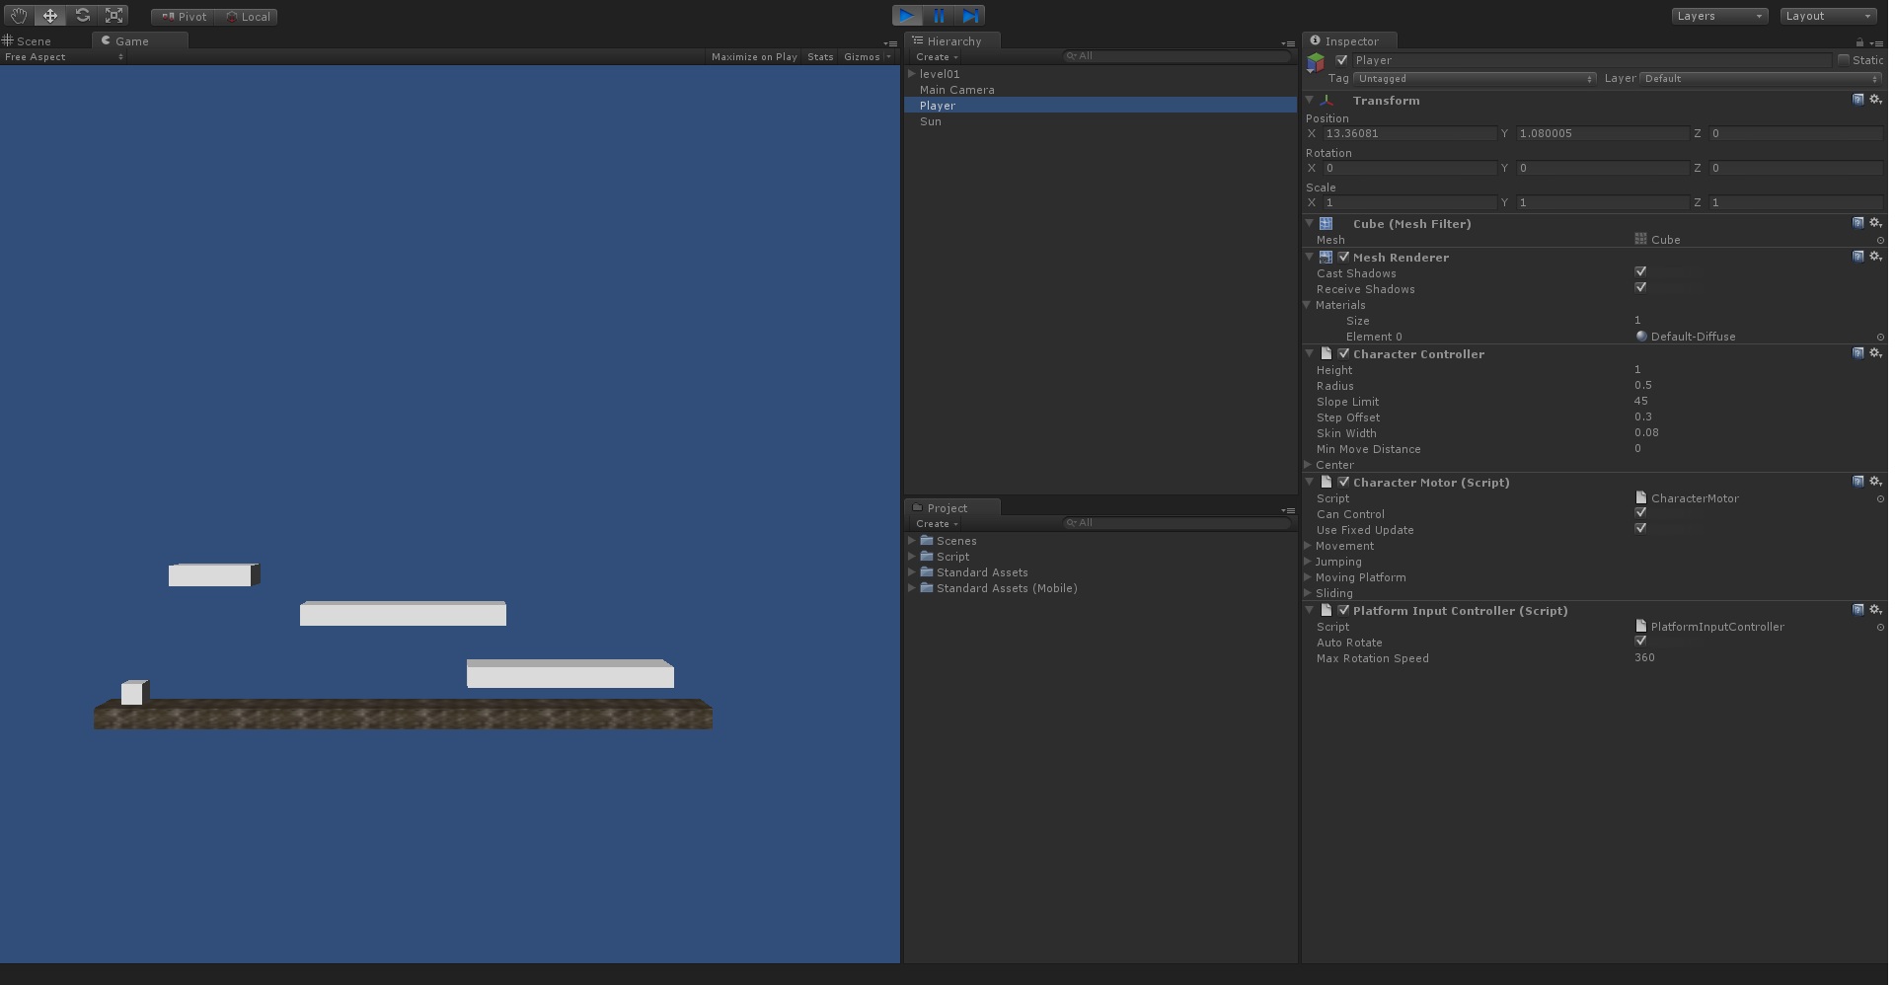Toggle Cast Shadows checkbox
Image resolution: width=1895 pixels, height=985 pixels.
tap(1640, 272)
